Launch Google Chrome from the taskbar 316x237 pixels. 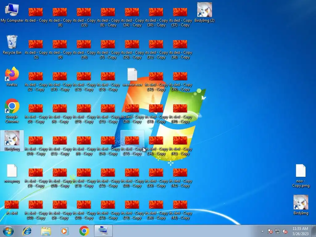(x=84, y=231)
